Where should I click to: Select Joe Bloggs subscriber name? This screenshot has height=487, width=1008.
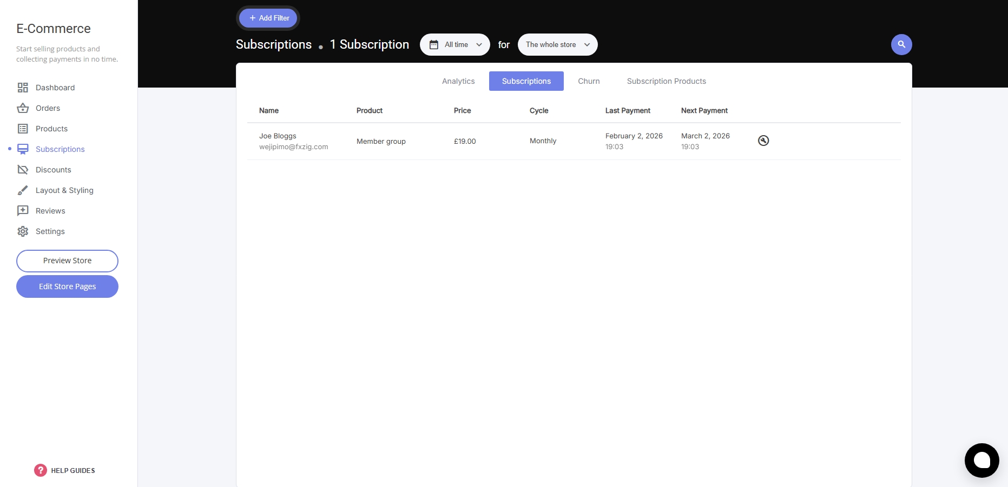(278, 136)
